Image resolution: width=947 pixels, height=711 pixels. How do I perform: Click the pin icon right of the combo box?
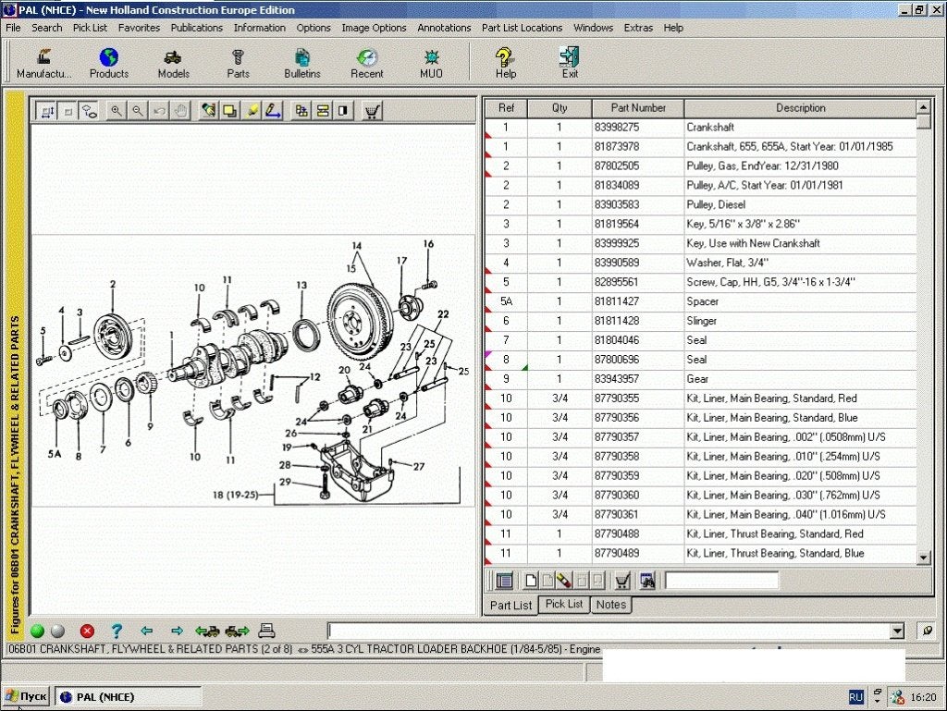click(928, 631)
